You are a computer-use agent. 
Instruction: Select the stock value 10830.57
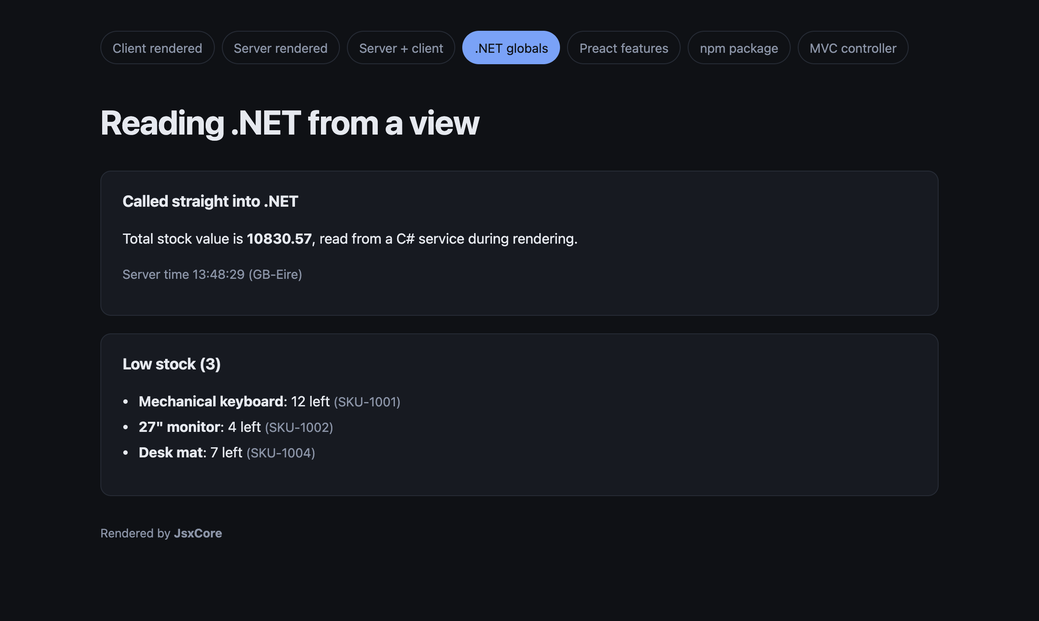(279, 239)
